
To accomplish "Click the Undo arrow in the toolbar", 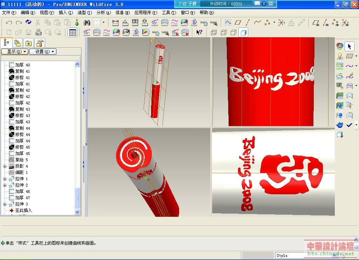I will click(x=9, y=22).
